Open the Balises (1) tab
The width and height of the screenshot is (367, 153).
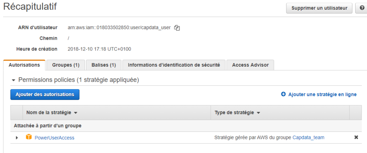click(x=104, y=65)
